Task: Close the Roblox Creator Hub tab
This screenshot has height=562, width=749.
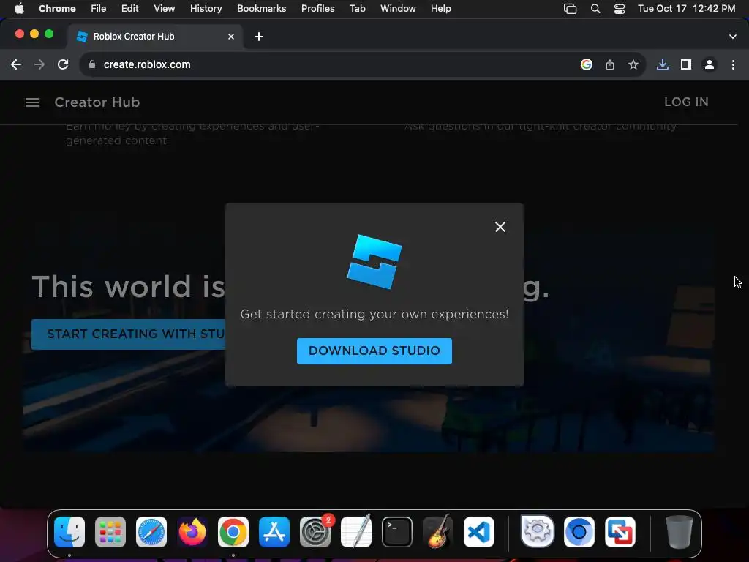Action: (231, 37)
